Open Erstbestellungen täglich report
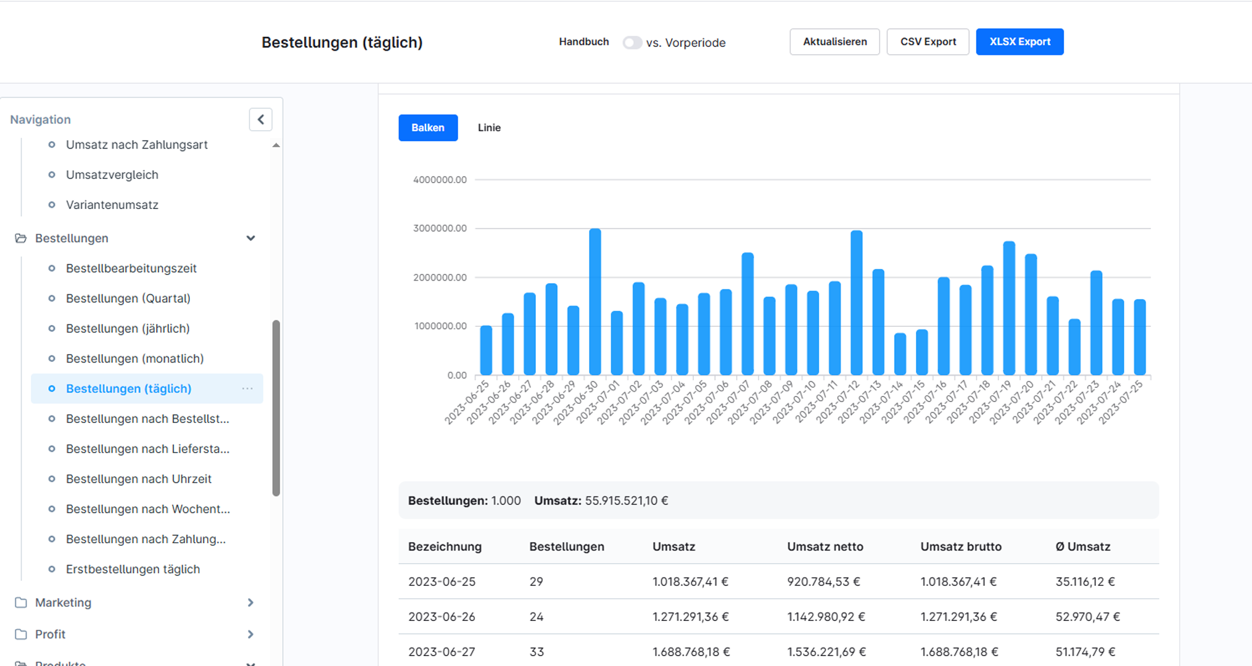The image size is (1252, 666). click(x=133, y=569)
